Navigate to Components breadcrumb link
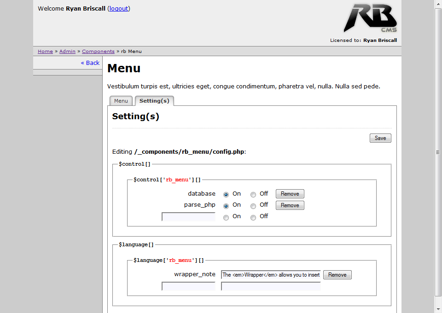442x313 pixels. 98,52
